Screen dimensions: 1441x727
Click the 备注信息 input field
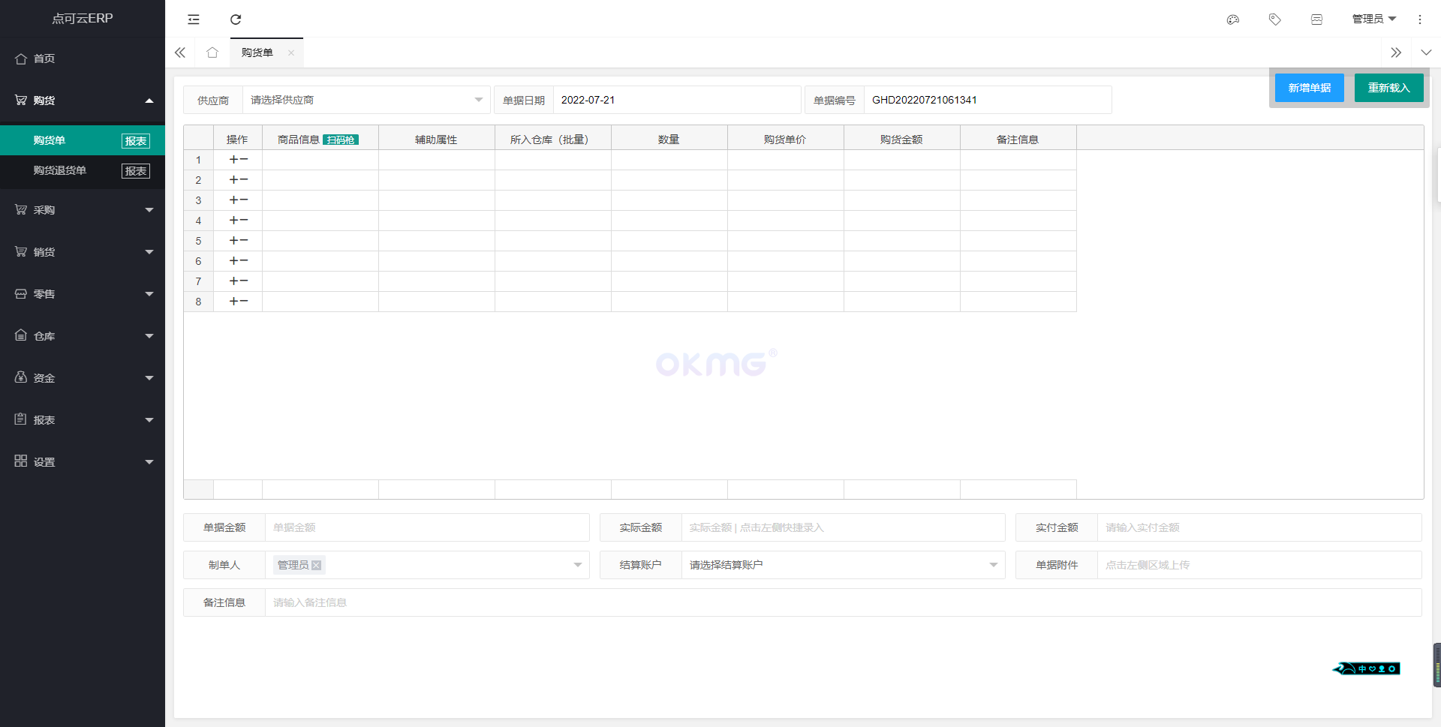[x=843, y=602]
